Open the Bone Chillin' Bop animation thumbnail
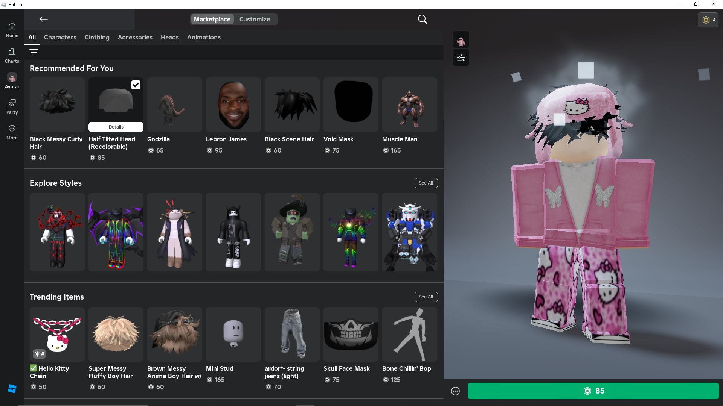The image size is (723, 406). click(410, 334)
